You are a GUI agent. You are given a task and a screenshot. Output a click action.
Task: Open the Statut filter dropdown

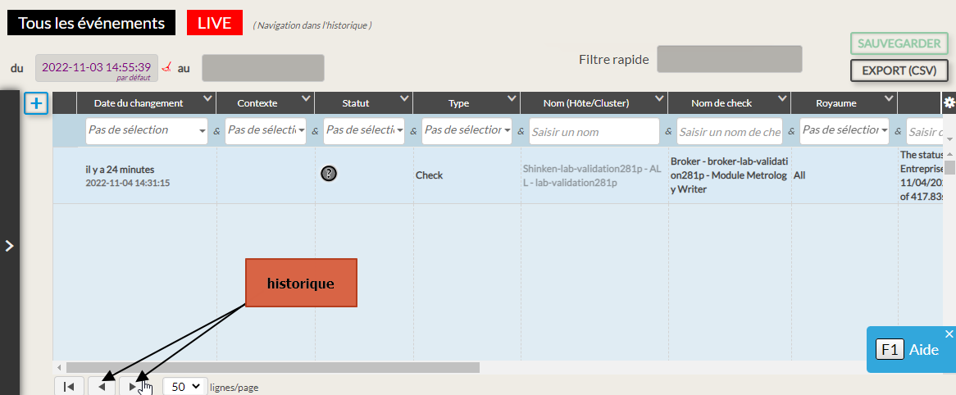click(x=363, y=130)
